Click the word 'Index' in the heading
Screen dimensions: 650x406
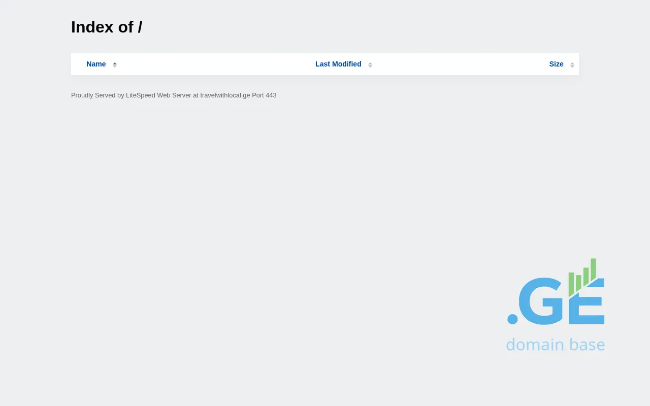tap(92, 27)
